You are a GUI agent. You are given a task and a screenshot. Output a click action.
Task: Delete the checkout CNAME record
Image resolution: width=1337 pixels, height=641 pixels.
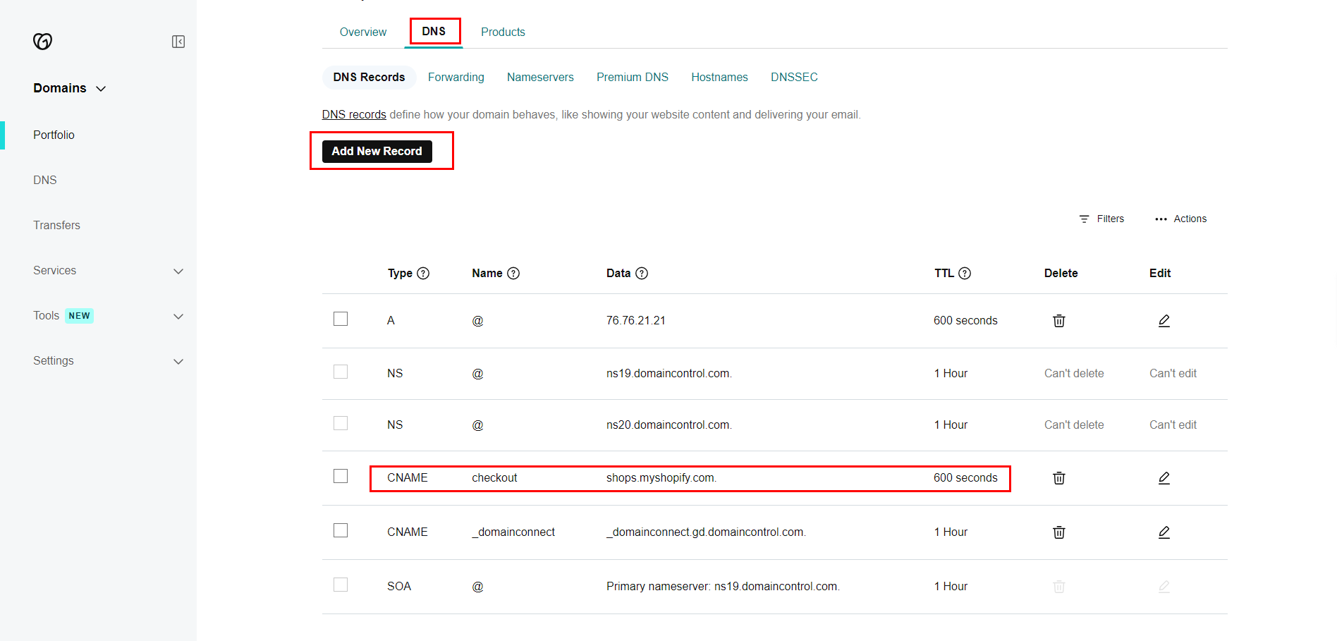point(1058,478)
